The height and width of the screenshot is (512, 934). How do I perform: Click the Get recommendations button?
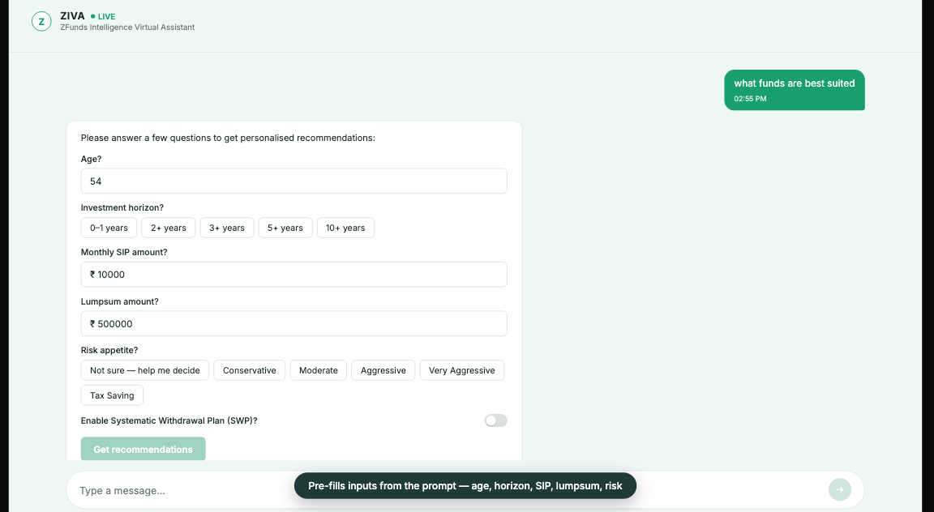[143, 449]
